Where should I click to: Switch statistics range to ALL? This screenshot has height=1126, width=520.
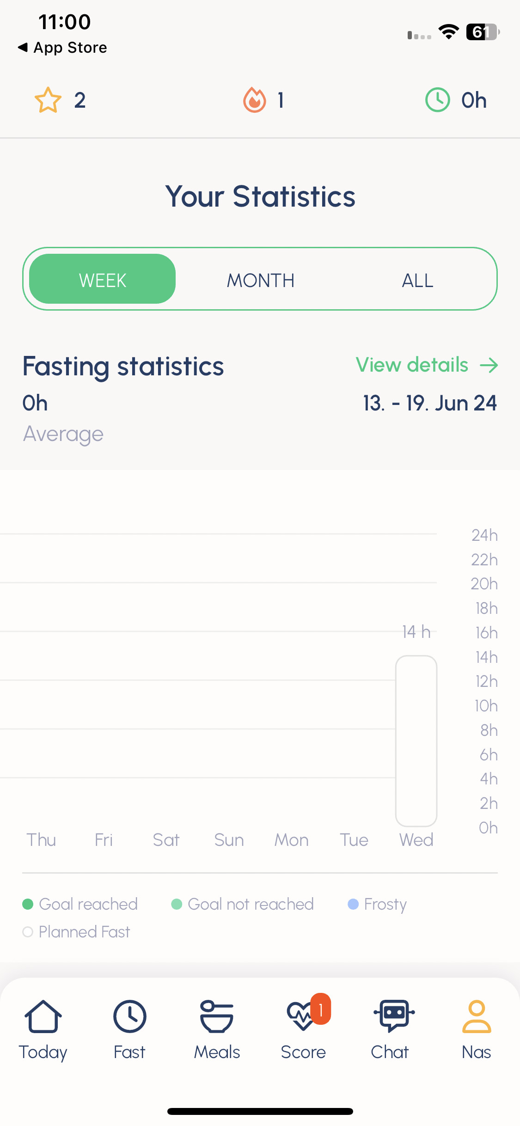[417, 280]
